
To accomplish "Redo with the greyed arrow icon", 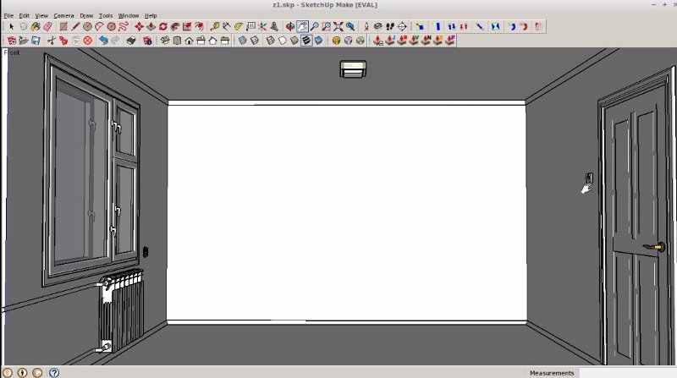I will tap(115, 41).
